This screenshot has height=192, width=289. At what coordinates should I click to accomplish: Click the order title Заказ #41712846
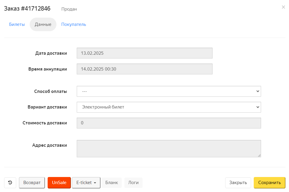[27, 9]
